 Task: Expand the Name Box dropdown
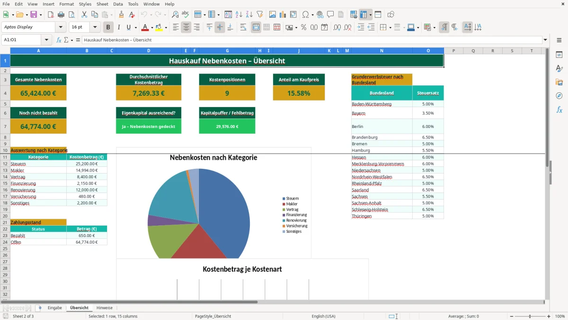pyautogui.click(x=46, y=40)
